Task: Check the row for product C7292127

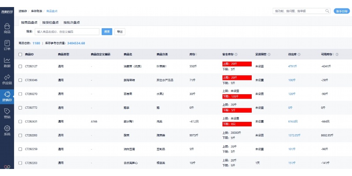Action: click(20, 66)
